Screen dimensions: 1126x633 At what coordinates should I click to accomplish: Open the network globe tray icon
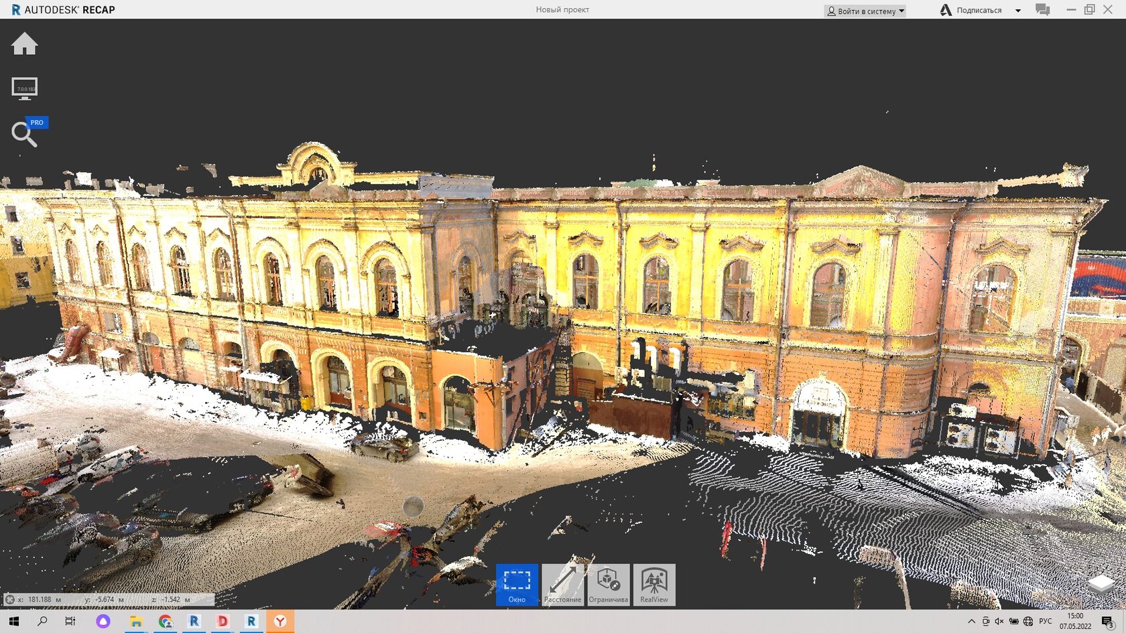coord(1028,622)
